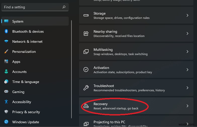This screenshot has height=127, width=197.
Task: Open Accounts in the navigation sidebar
Action: 19,72
